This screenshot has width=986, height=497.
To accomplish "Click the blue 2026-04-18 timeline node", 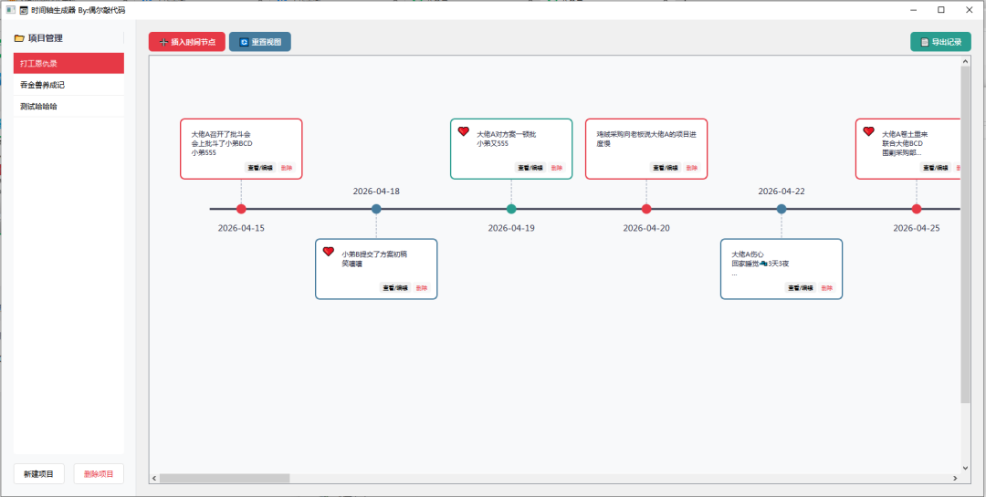I will point(376,209).
